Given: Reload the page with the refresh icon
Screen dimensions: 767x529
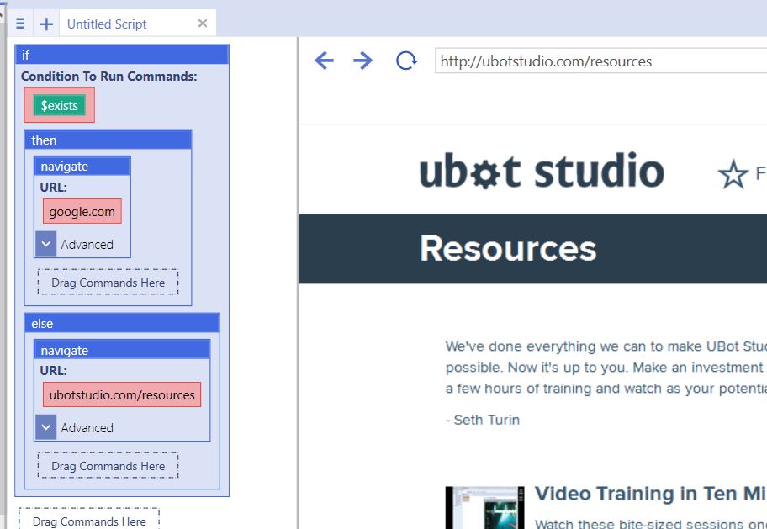Looking at the screenshot, I should pyautogui.click(x=406, y=61).
